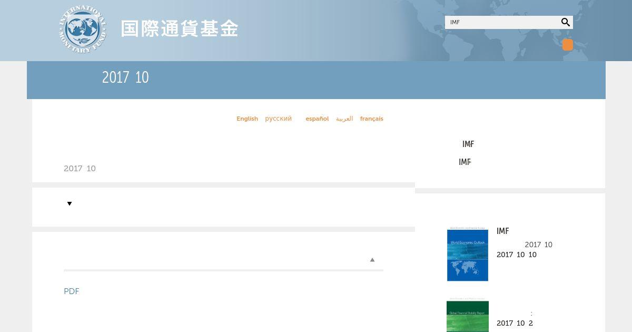Open the World Economic Outlook cover thumbnail
The image size is (632, 332).
point(468,255)
